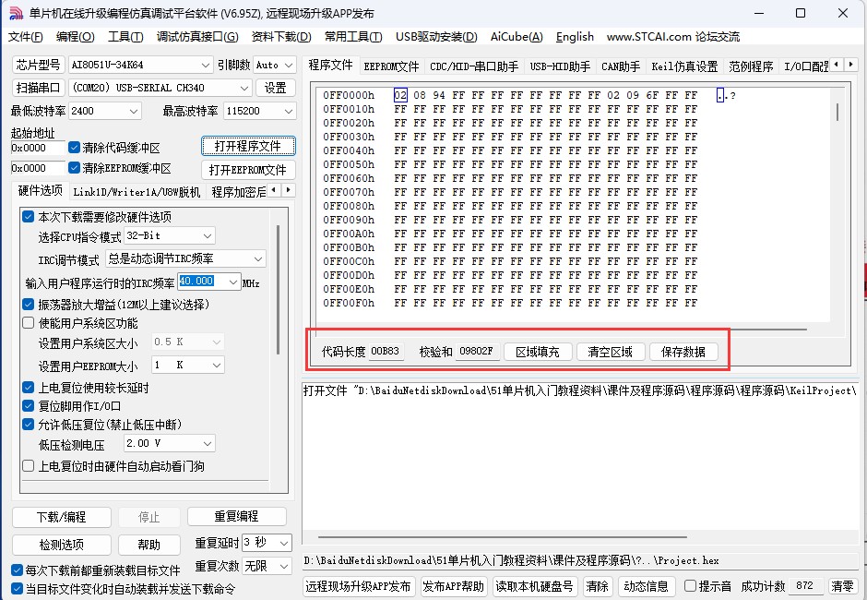Open the 工具(T) menu
The width and height of the screenshot is (867, 600).
coord(125,37)
